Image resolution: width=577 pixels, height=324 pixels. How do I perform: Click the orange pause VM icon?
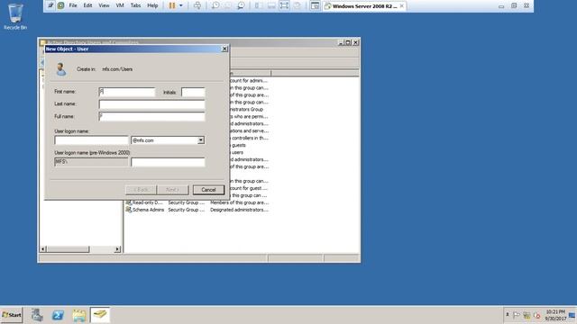click(x=172, y=5)
